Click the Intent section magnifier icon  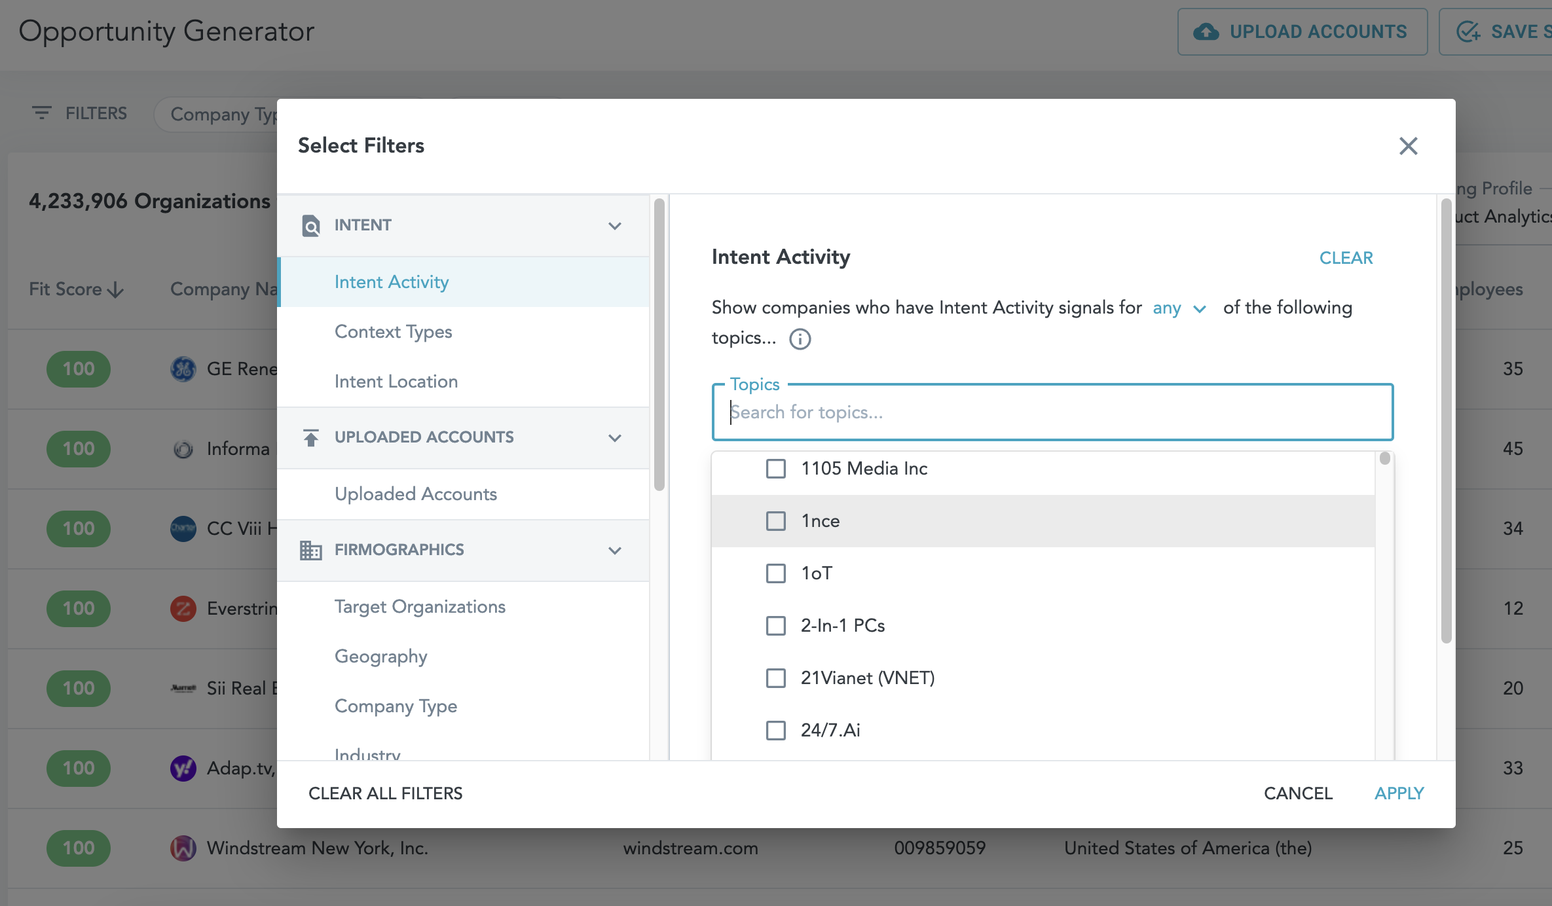pyautogui.click(x=310, y=225)
